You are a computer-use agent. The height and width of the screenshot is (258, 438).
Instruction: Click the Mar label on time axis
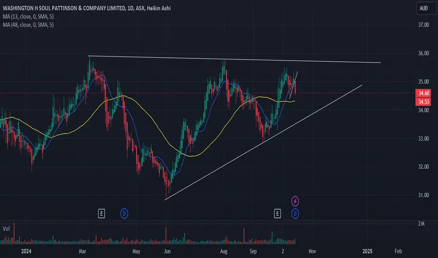tap(82, 251)
